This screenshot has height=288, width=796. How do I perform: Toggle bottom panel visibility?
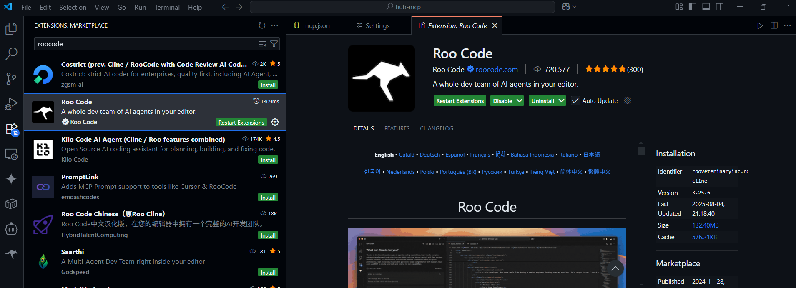706,7
